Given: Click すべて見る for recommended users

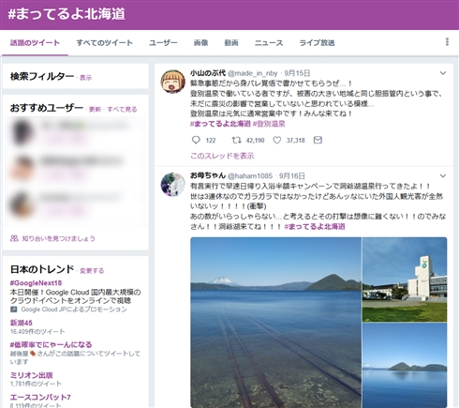Looking at the screenshot, I should 122,110.
